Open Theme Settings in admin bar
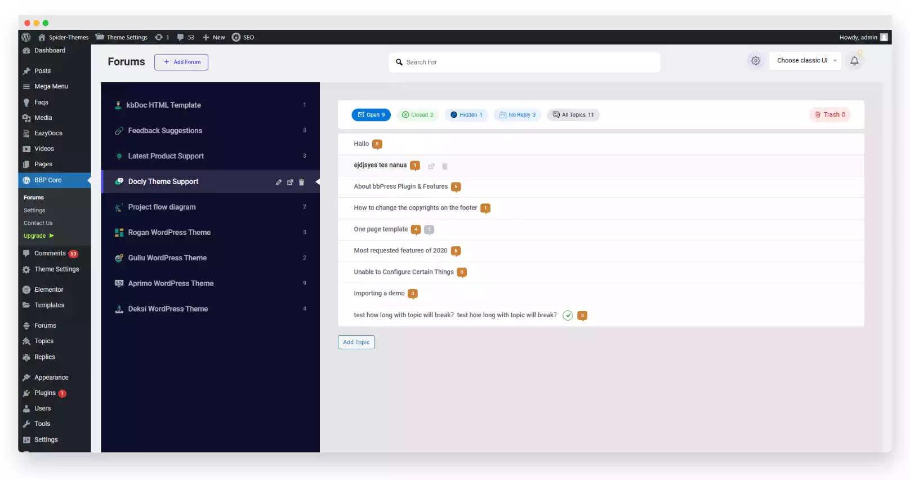 coord(122,37)
